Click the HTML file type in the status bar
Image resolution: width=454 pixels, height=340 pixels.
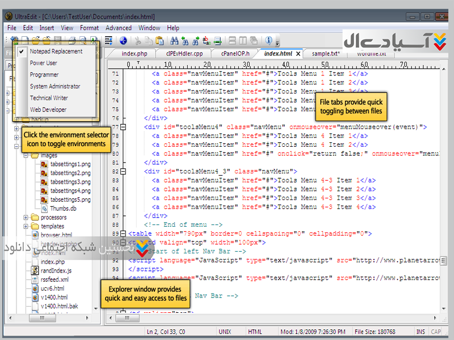(x=255, y=331)
